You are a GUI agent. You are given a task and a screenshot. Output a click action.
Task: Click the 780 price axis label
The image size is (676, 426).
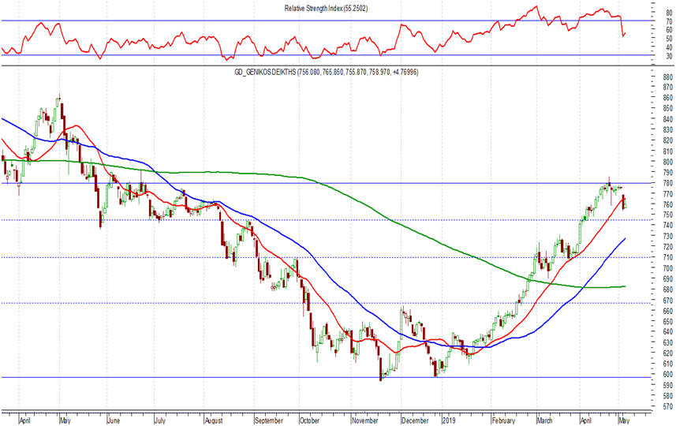click(668, 183)
